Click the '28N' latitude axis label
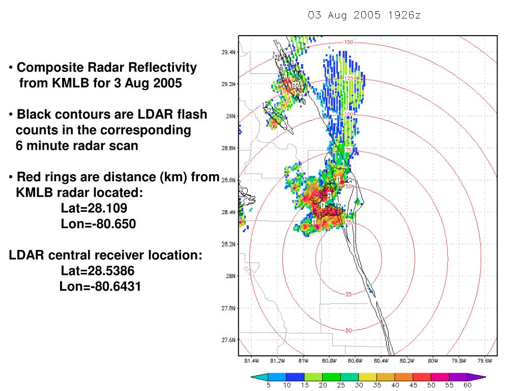Image resolution: width=521 pixels, height=391 pixels. [230, 276]
